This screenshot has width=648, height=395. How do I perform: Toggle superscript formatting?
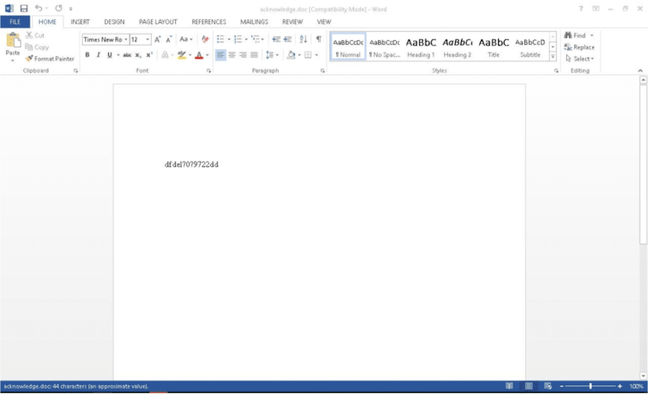pyautogui.click(x=149, y=55)
